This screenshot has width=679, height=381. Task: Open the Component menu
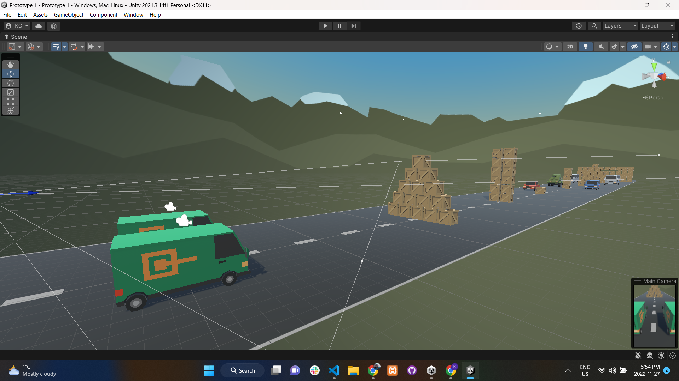[x=103, y=15]
